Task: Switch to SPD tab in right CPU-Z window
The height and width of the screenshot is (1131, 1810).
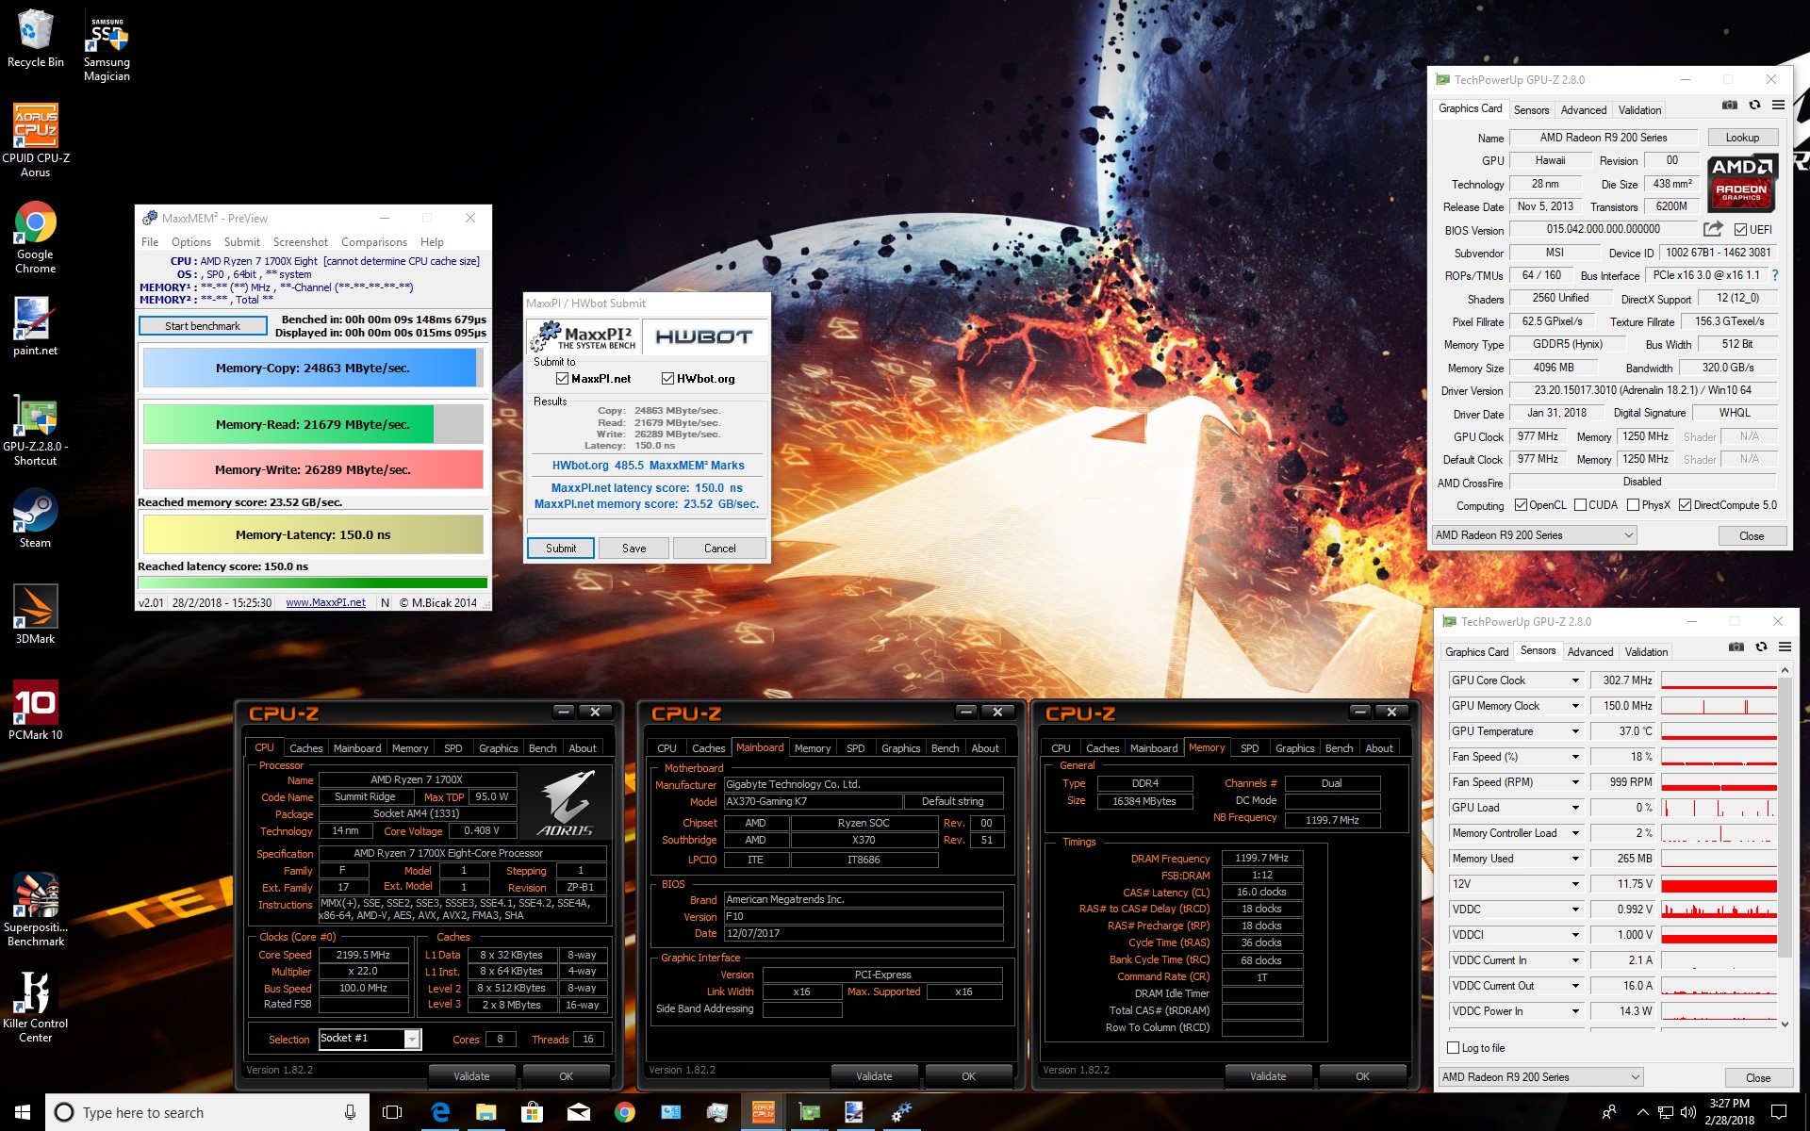Action: point(1249,748)
